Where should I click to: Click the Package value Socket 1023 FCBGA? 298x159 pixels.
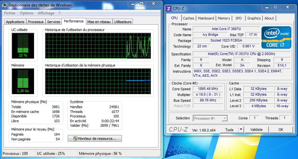(x=226, y=40)
